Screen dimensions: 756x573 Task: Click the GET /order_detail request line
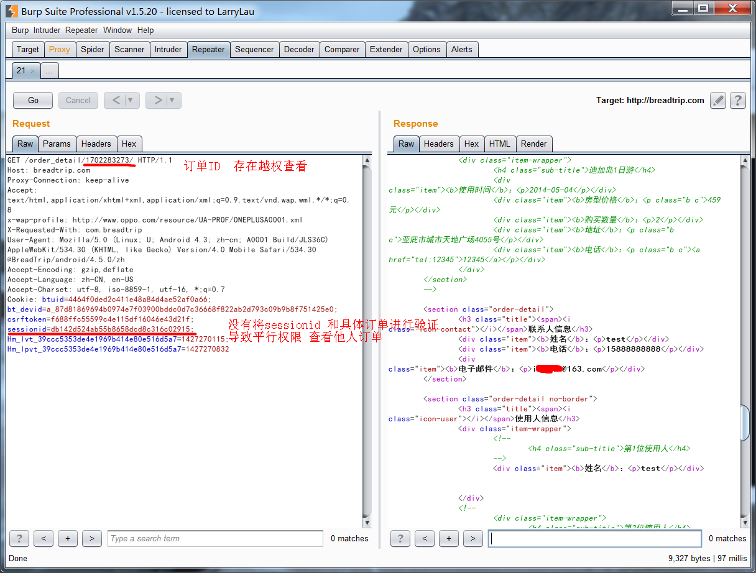pyautogui.click(x=90, y=160)
